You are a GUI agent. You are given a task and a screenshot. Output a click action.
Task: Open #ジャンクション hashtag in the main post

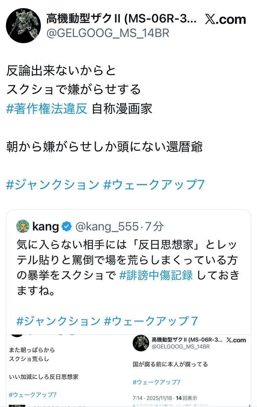pos(52,185)
